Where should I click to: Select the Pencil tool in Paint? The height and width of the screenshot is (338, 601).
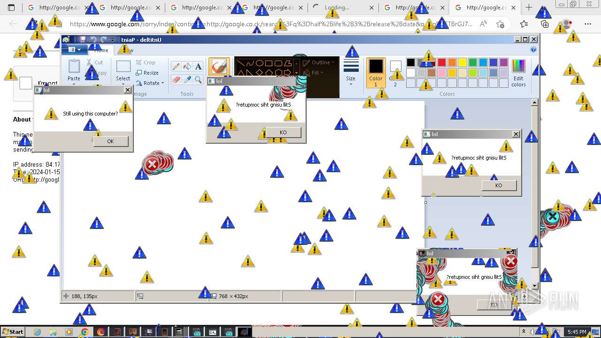(176, 67)
